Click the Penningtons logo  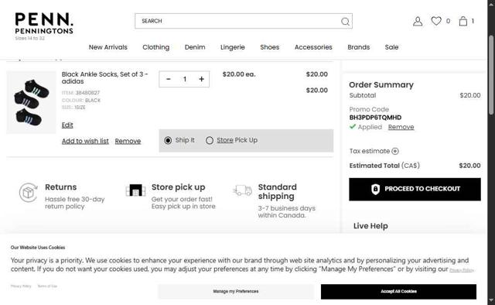pyautogui.click(x=44, y=26)
